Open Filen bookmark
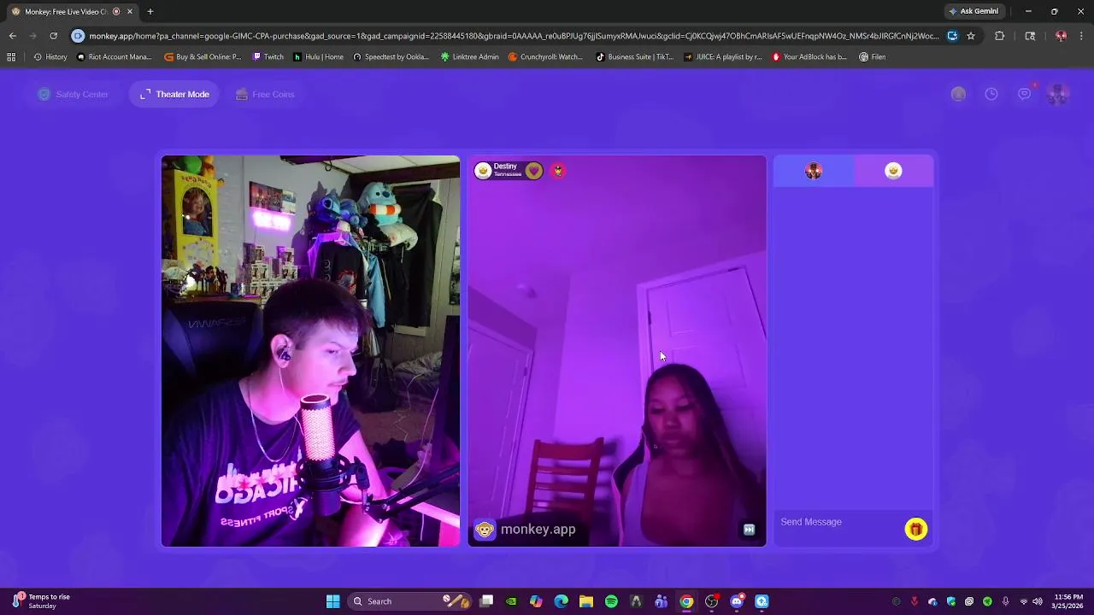Viewport: 1094px width, 615px height. click(x=873, y=57)
